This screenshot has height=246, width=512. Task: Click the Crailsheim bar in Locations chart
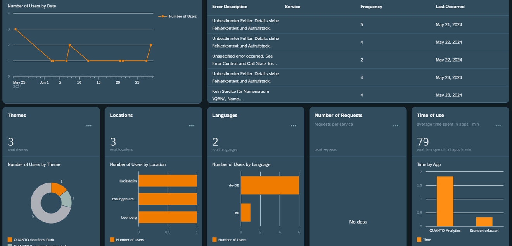tap(168, 181)
